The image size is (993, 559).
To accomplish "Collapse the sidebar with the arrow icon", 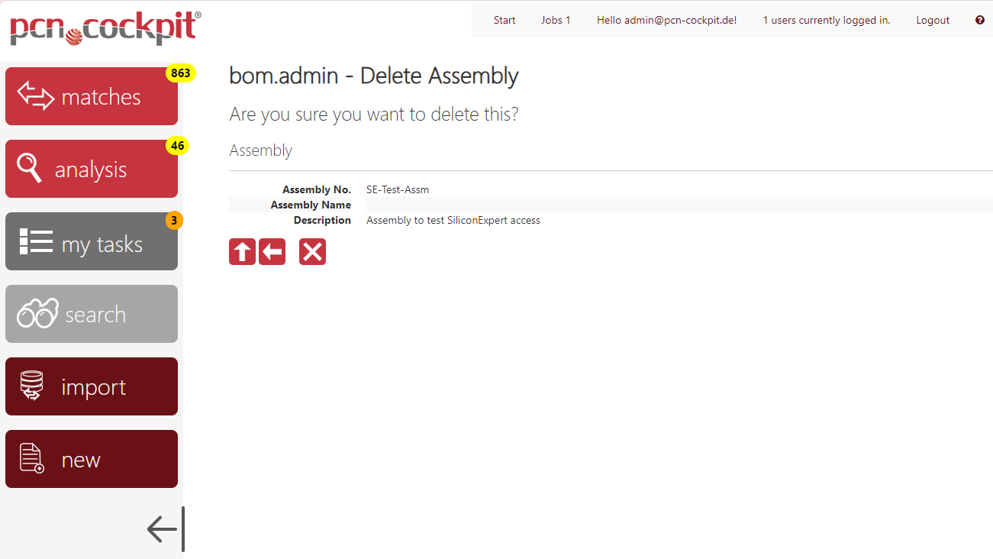I will tap(165, 528).
